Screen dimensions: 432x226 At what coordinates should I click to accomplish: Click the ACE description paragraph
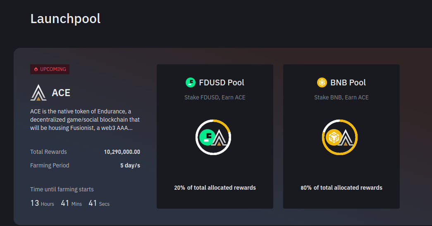click(85, 120)
